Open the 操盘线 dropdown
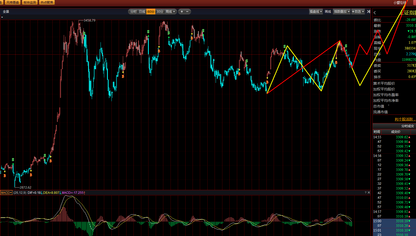Image resolution: width=416 pixels, height=236 pixels. point(316,12)
